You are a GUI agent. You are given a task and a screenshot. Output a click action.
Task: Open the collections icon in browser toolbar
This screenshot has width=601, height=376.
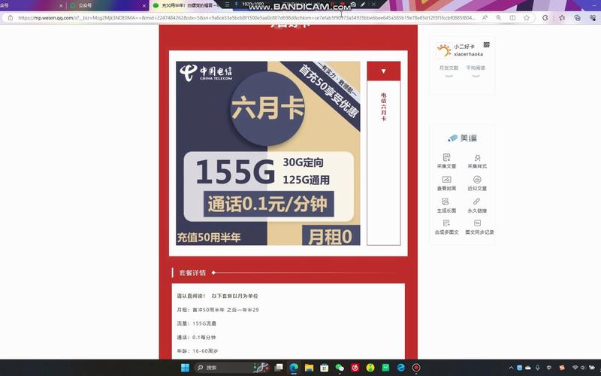[577, 17]
